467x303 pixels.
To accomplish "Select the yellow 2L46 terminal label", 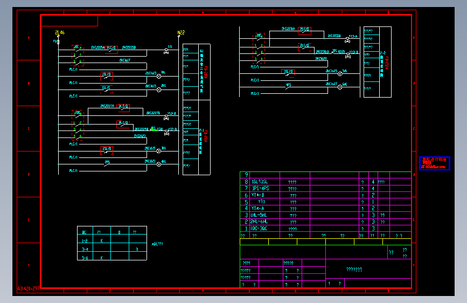I will (60, 32).
